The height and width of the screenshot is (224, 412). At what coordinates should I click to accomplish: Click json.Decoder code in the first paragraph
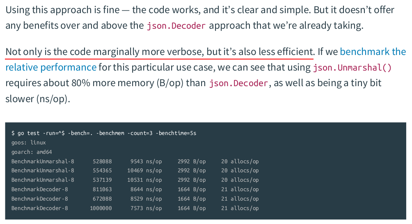[176, 26]
